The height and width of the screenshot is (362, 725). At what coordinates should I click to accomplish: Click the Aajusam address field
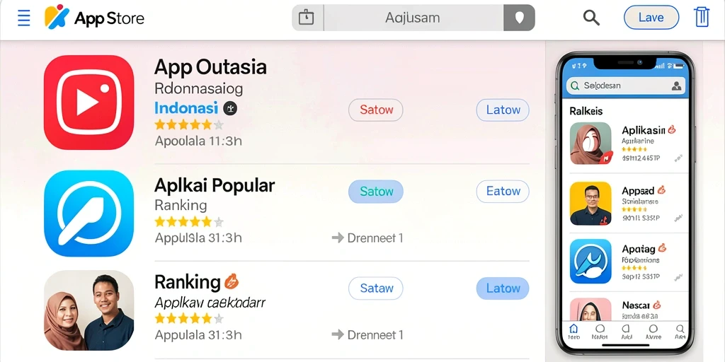click(x=413, y=18)
